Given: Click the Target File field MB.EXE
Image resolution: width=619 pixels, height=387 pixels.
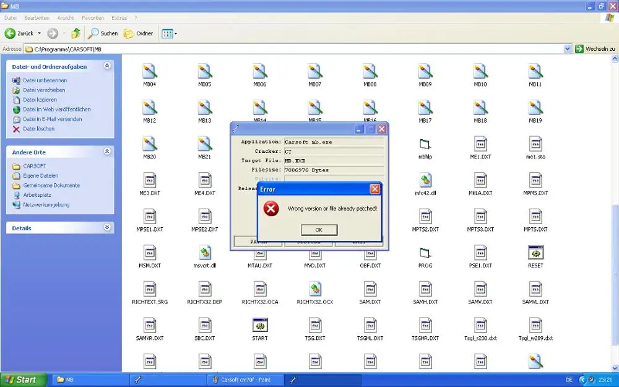Looking at the screenshot, I should (334, 161).
